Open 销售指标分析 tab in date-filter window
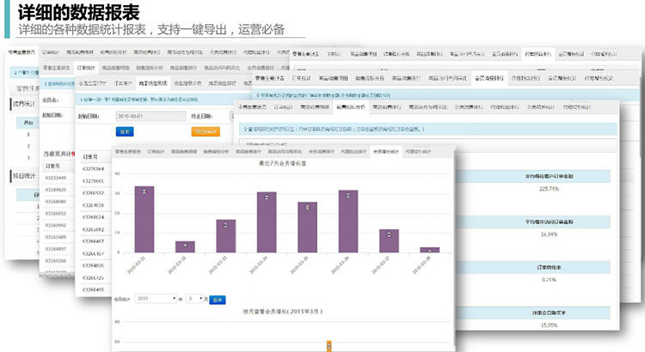 (x=187, y=83)
